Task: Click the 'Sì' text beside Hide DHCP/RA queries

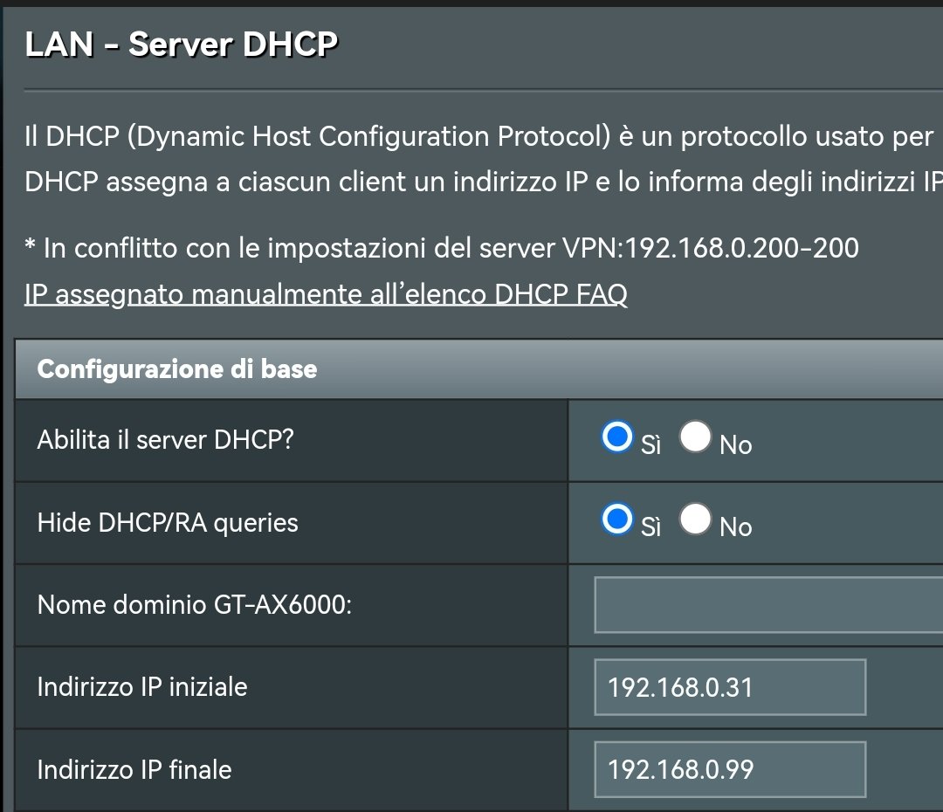Action: (x=651, y=527)
